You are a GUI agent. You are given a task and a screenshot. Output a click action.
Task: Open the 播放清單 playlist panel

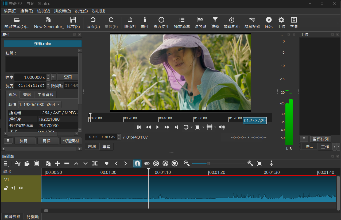point(182,23)
